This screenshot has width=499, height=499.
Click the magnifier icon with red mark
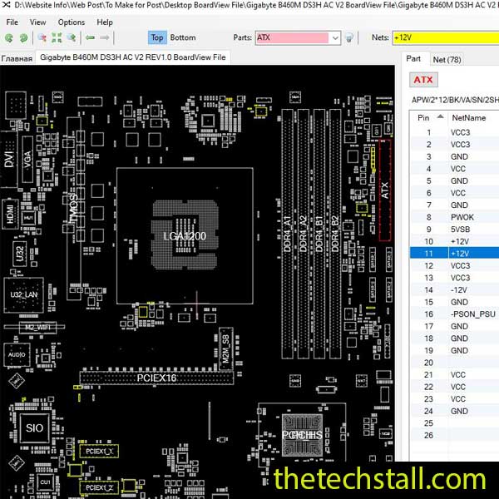[42, 38]
